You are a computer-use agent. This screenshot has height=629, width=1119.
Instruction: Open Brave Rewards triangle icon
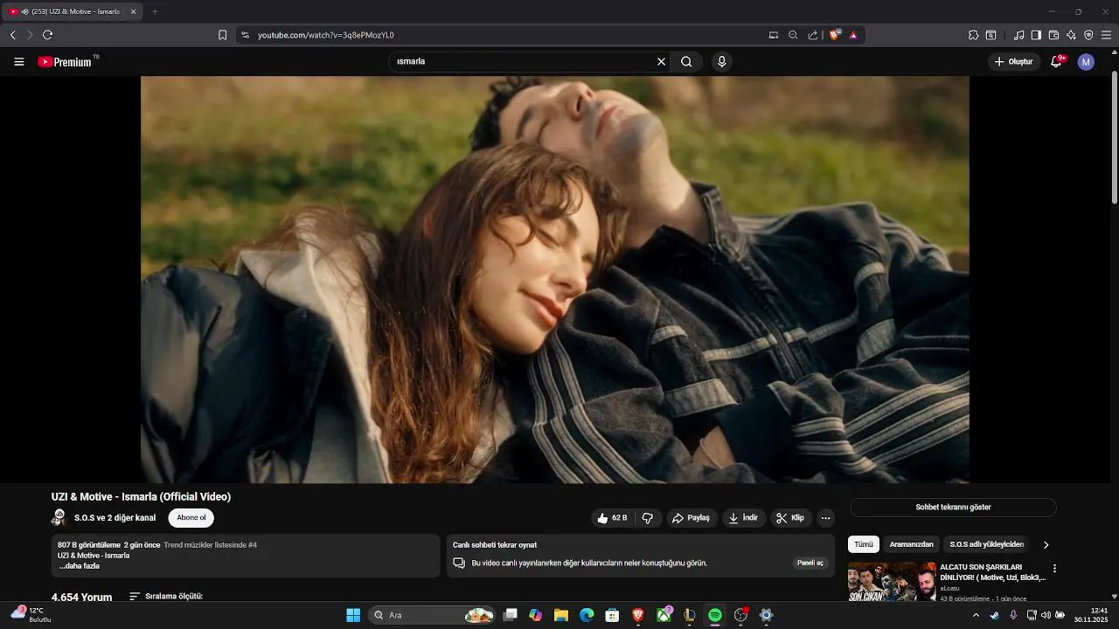click(x=853, y=35)
